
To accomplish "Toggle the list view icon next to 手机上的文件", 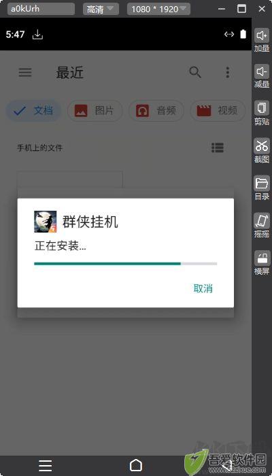I will (x=218, y=148).
